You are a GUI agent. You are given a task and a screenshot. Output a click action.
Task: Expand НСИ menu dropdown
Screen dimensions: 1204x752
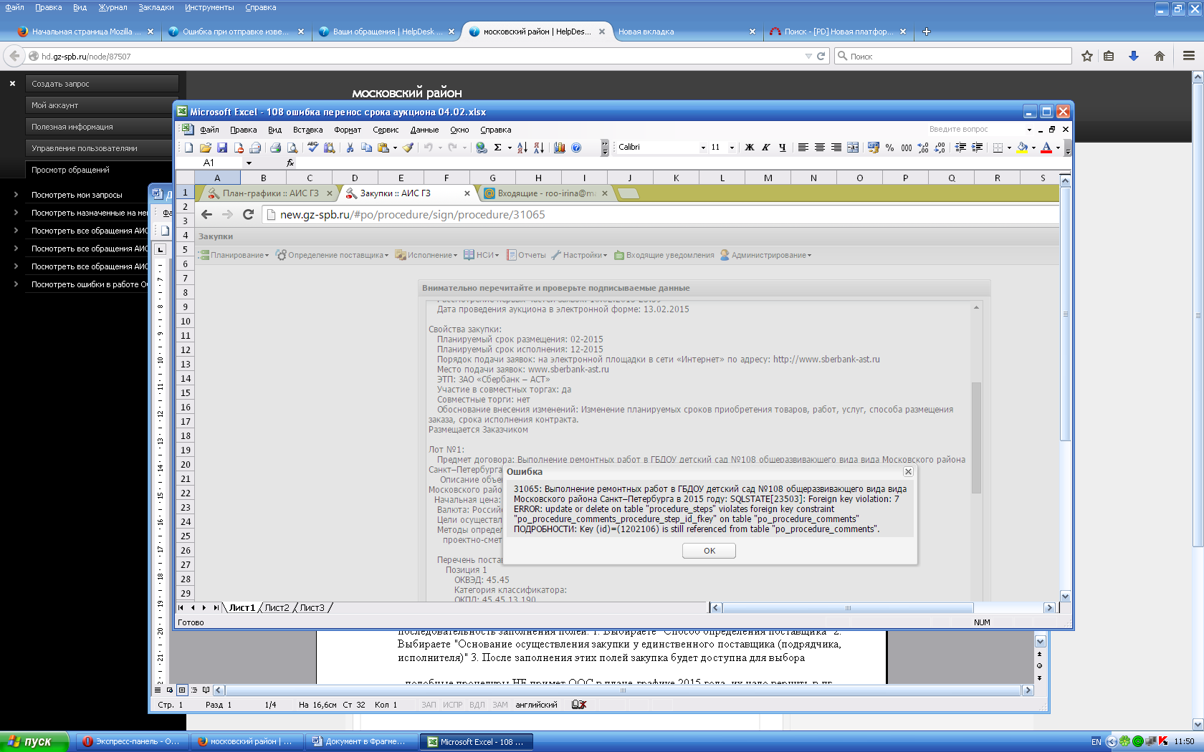(x=482, y=255)
